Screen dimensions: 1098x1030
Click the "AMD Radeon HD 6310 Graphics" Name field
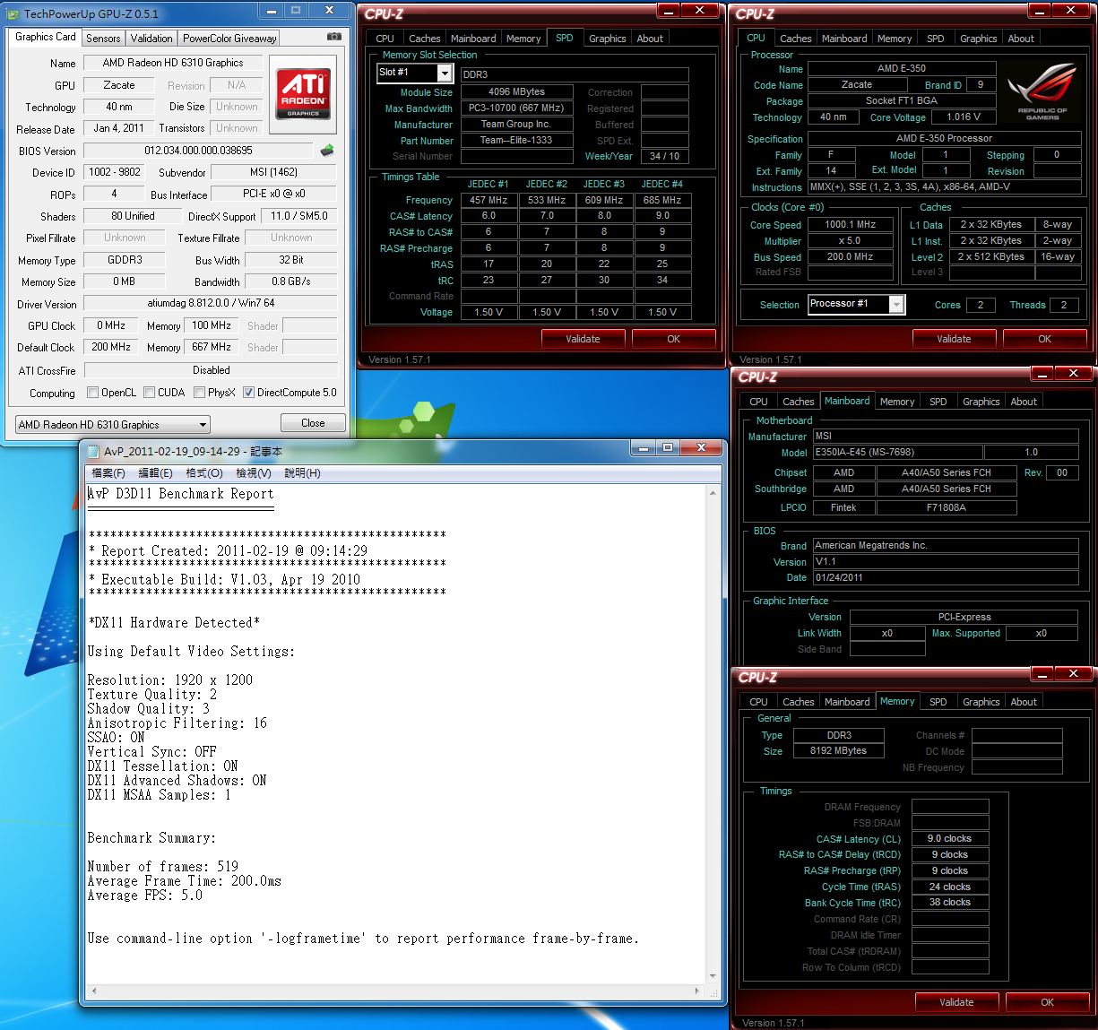click(173, 63)
